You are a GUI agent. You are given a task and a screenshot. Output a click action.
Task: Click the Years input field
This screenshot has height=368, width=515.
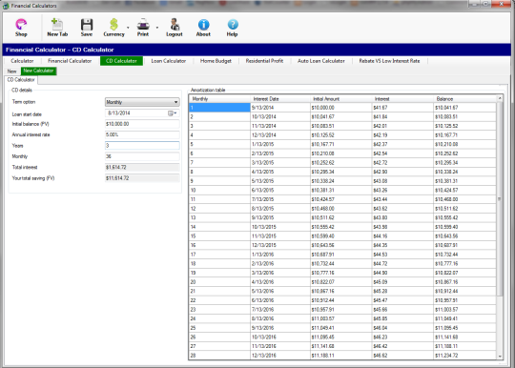142,146
